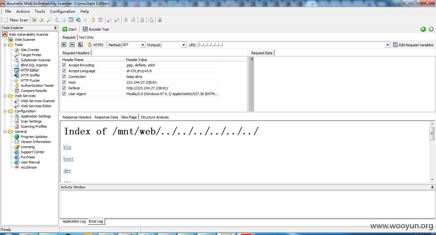The height and width of the screenshot is (235, 436).
Task: Click the grey forward arrow icon
Action: coord(431,29)
